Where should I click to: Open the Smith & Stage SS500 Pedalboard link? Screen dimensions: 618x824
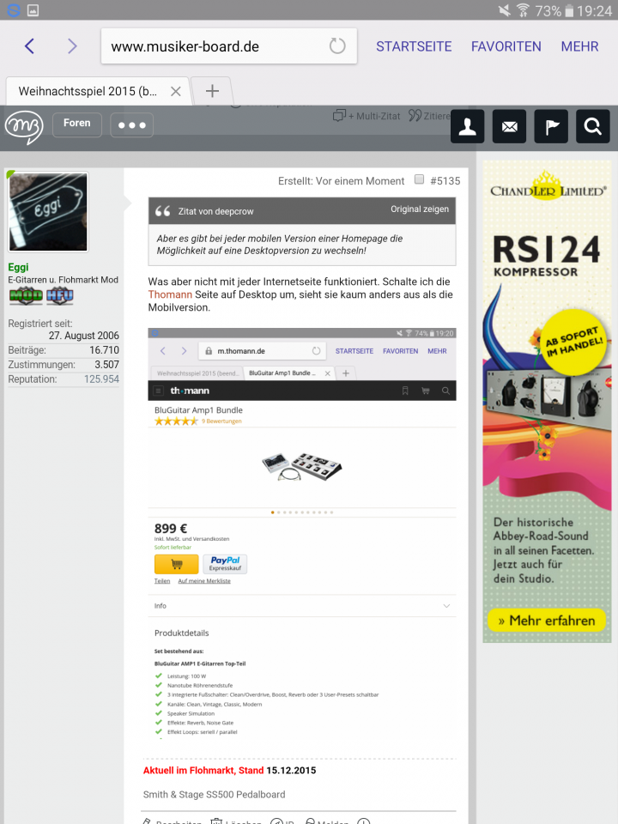215,795
